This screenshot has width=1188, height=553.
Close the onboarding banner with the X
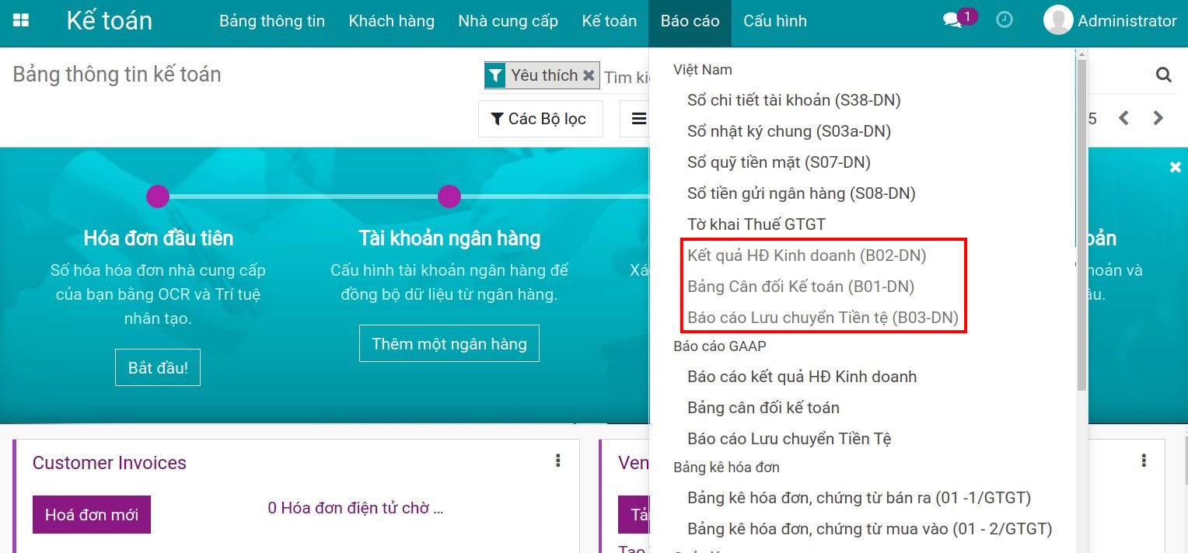(1175, 167)
